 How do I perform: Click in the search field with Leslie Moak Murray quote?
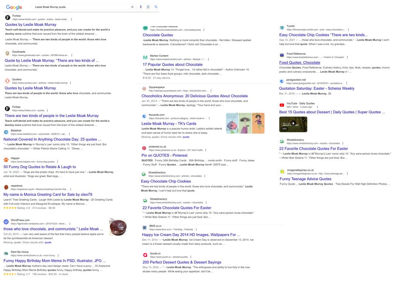[82, 7]
